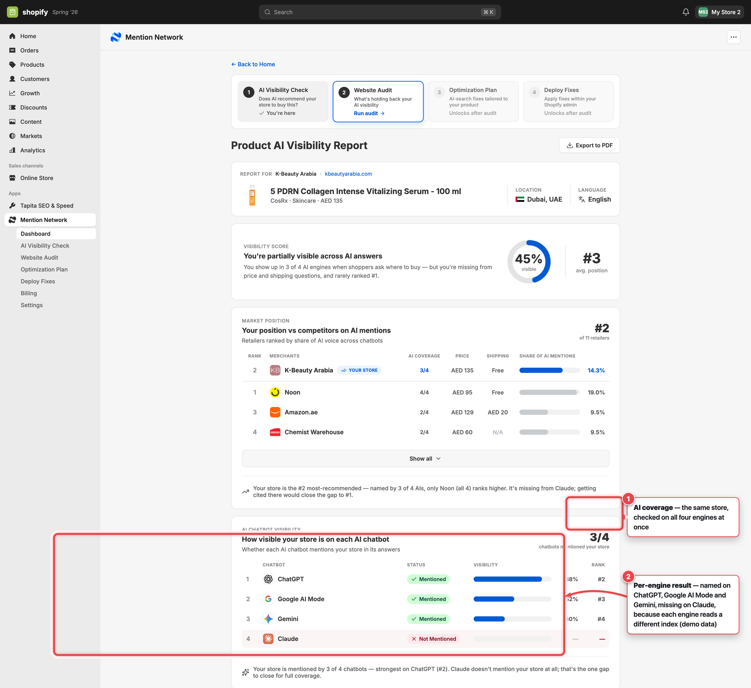The width and height of the screenshot is (751, 688).
Task: Click the Amazon.ae merchant logo
Action: click(x=275, y=412)
